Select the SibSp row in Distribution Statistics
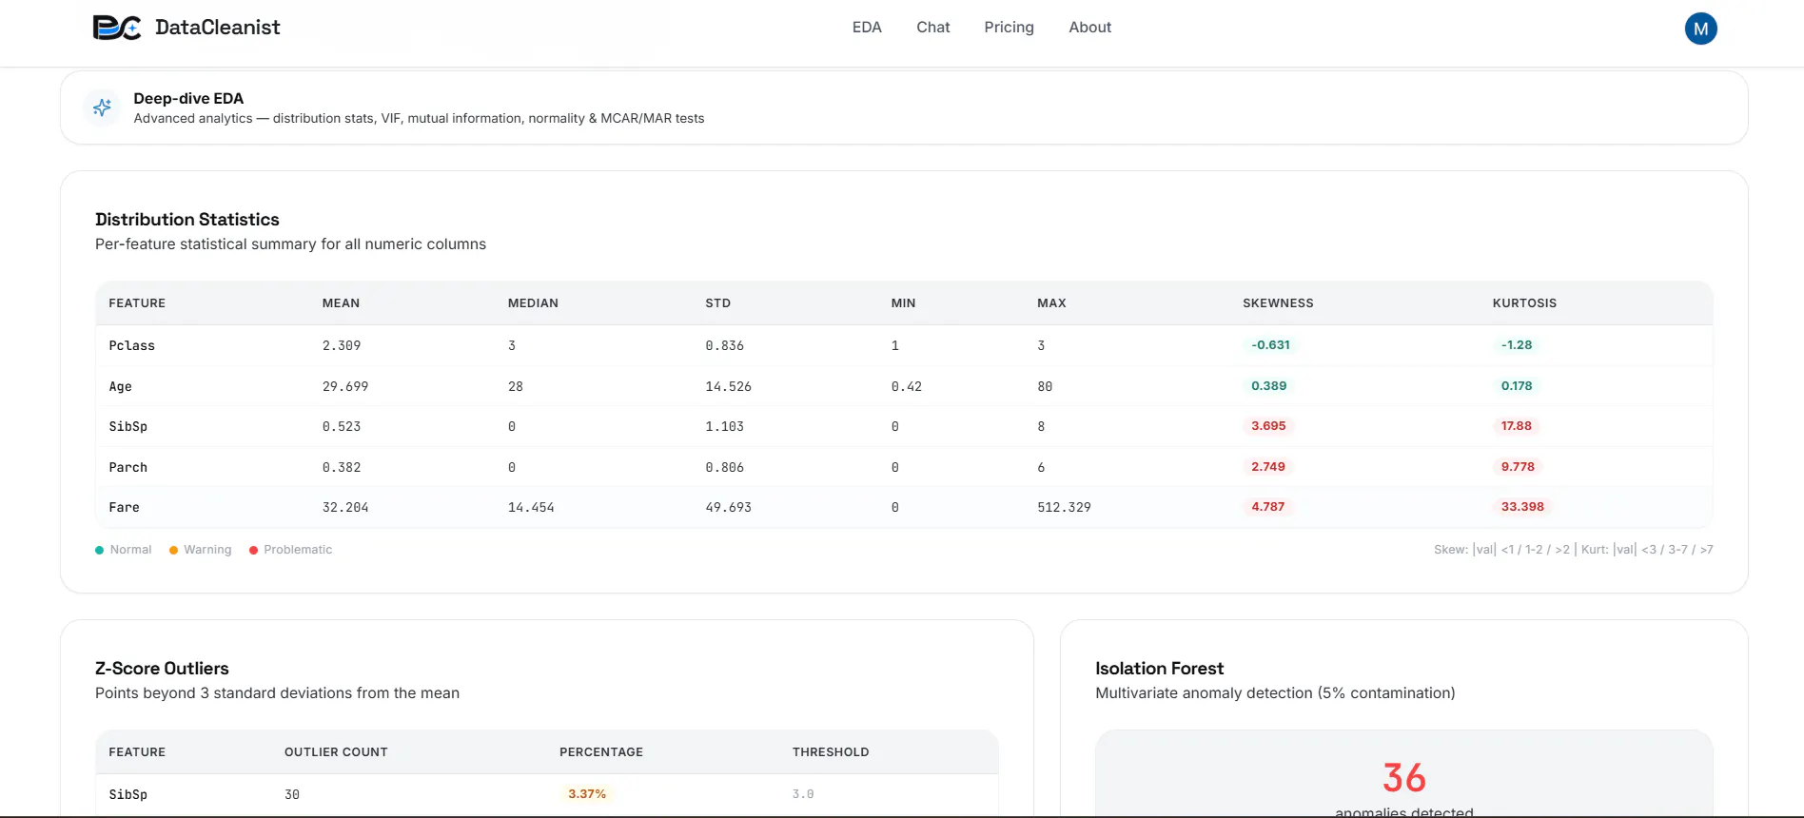Viewport: 1804px width, 818px height. 904,427
